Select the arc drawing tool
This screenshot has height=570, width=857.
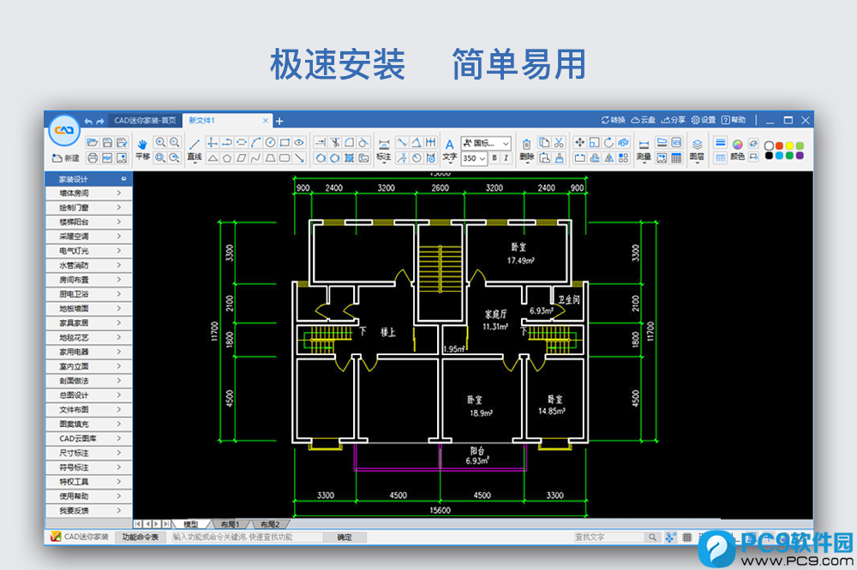[x=255, y=142]
